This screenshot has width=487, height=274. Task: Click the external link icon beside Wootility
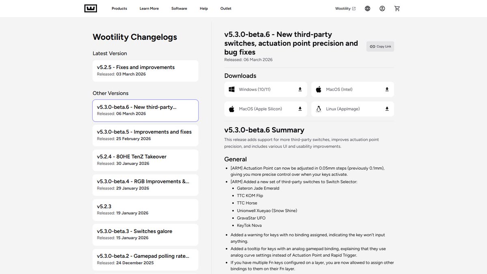coord(354,9)
